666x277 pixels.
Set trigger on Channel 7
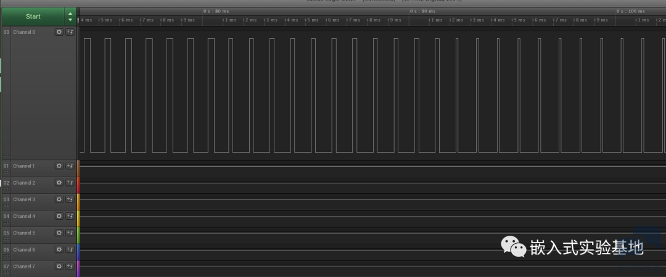[70, 267]
